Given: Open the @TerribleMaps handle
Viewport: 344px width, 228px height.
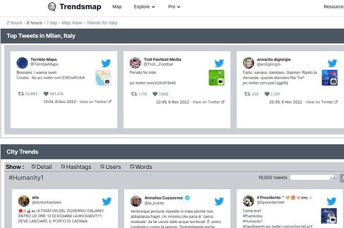Looking at the screenshot, I should pos(45,64).
